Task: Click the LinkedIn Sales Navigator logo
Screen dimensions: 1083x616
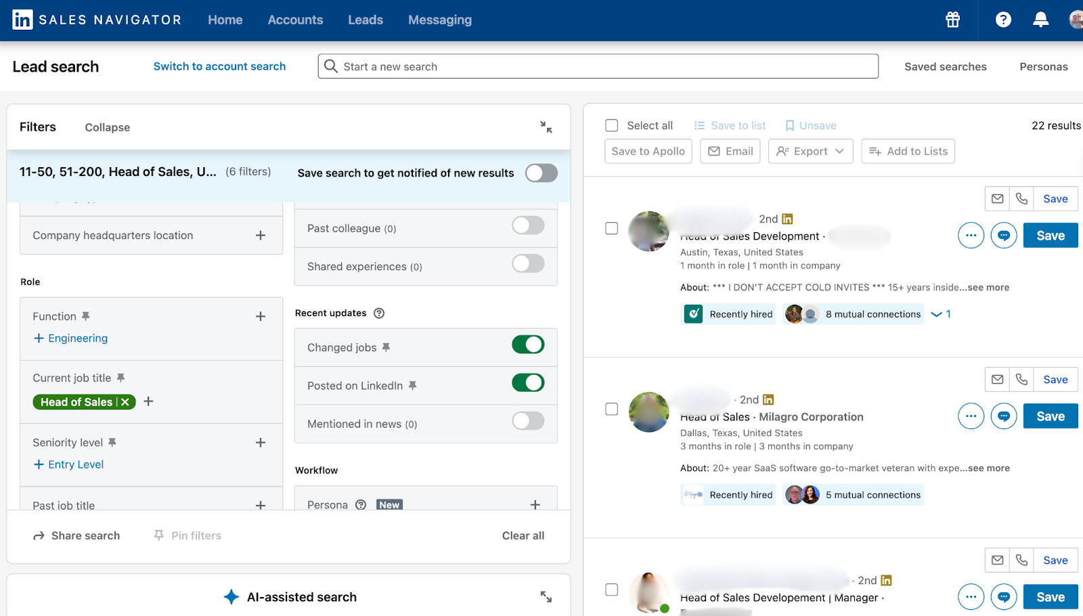Action: [97, 20]
